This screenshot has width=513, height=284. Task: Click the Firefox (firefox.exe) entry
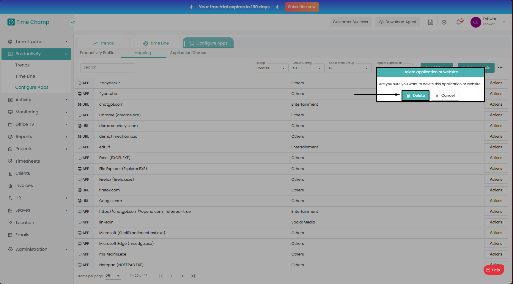pos(117,180)
